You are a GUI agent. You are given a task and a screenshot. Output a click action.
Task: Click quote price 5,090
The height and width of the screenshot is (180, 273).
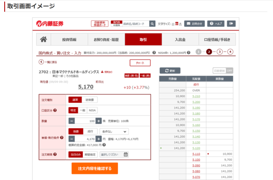pyautogui.click(x=196, y=166)
